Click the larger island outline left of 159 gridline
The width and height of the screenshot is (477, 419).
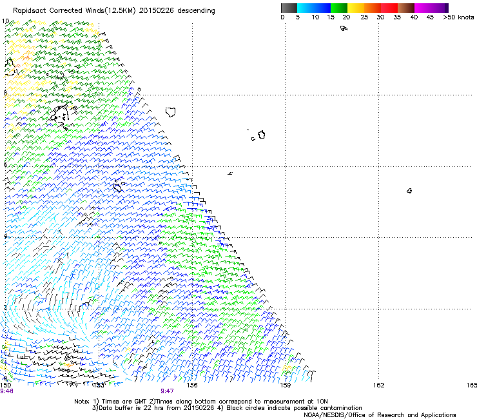pos(262,135)
